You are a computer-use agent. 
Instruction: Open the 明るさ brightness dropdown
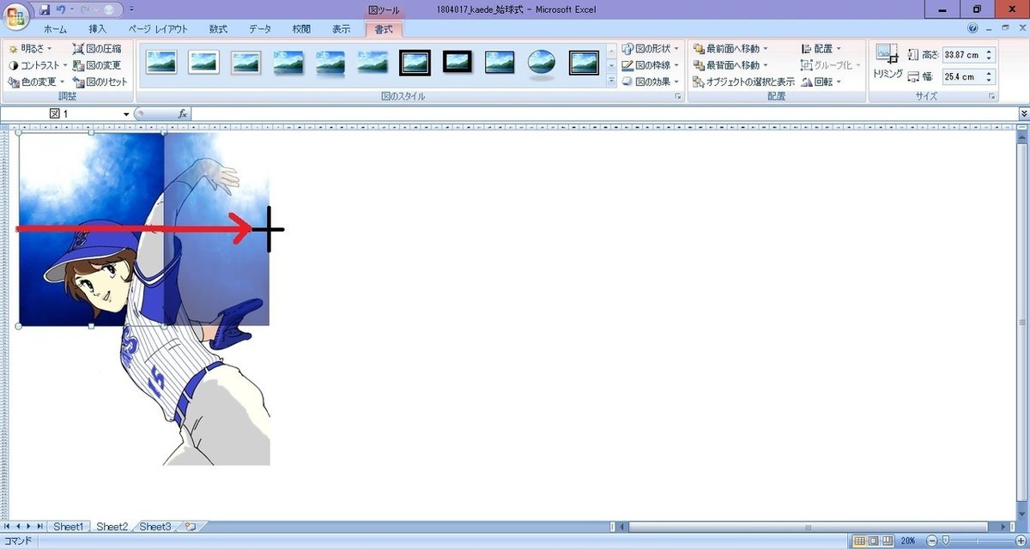[31, 49]
